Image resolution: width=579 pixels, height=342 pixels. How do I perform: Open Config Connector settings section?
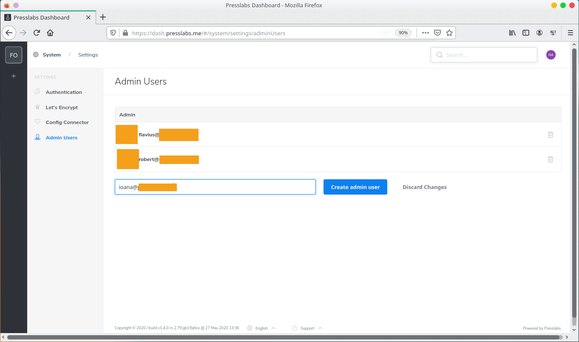[67, 122]
